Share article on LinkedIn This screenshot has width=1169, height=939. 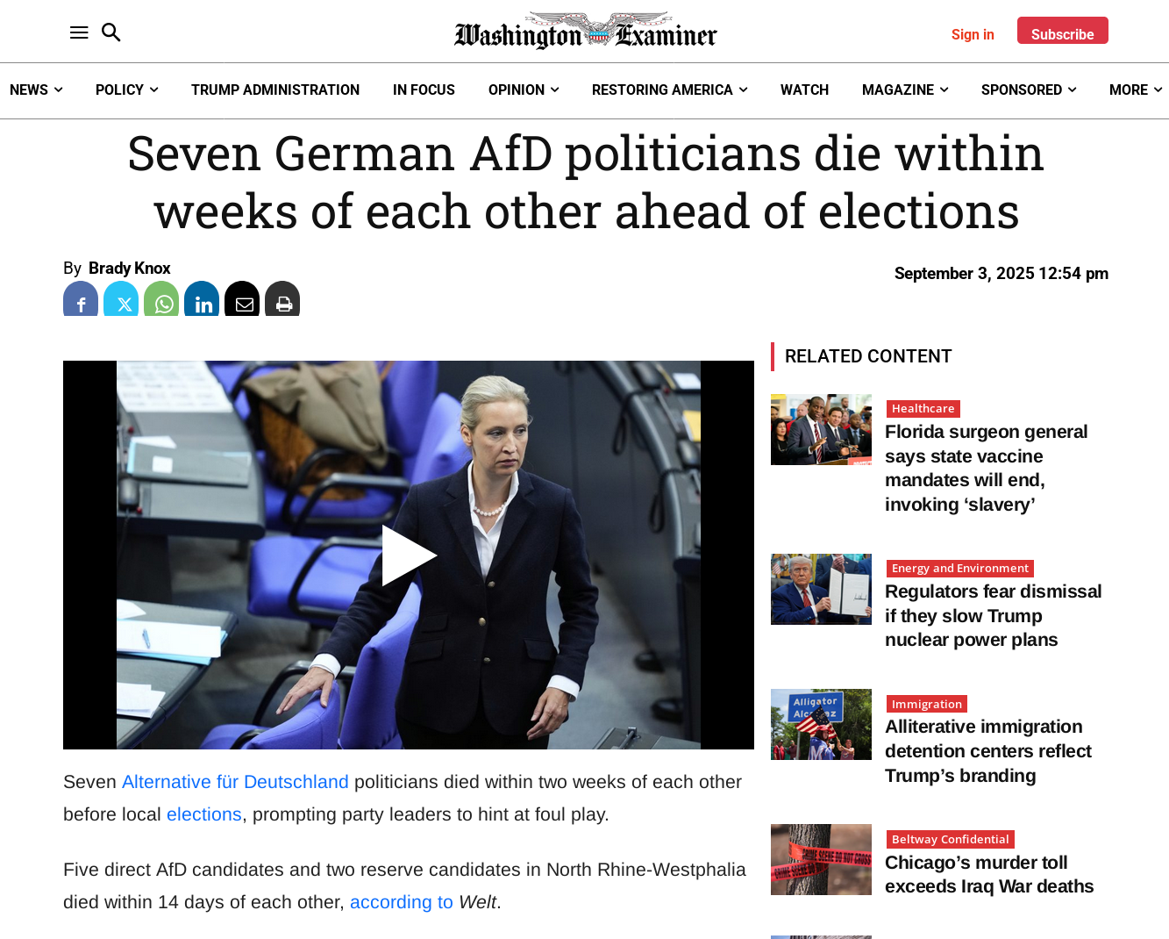[x=202, y=299]
